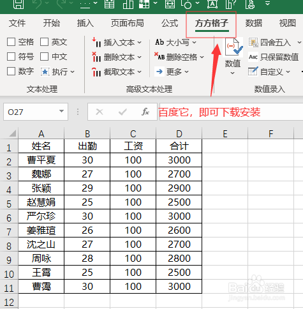Click the formula bar cancel X icon

(x=100, y=112)
